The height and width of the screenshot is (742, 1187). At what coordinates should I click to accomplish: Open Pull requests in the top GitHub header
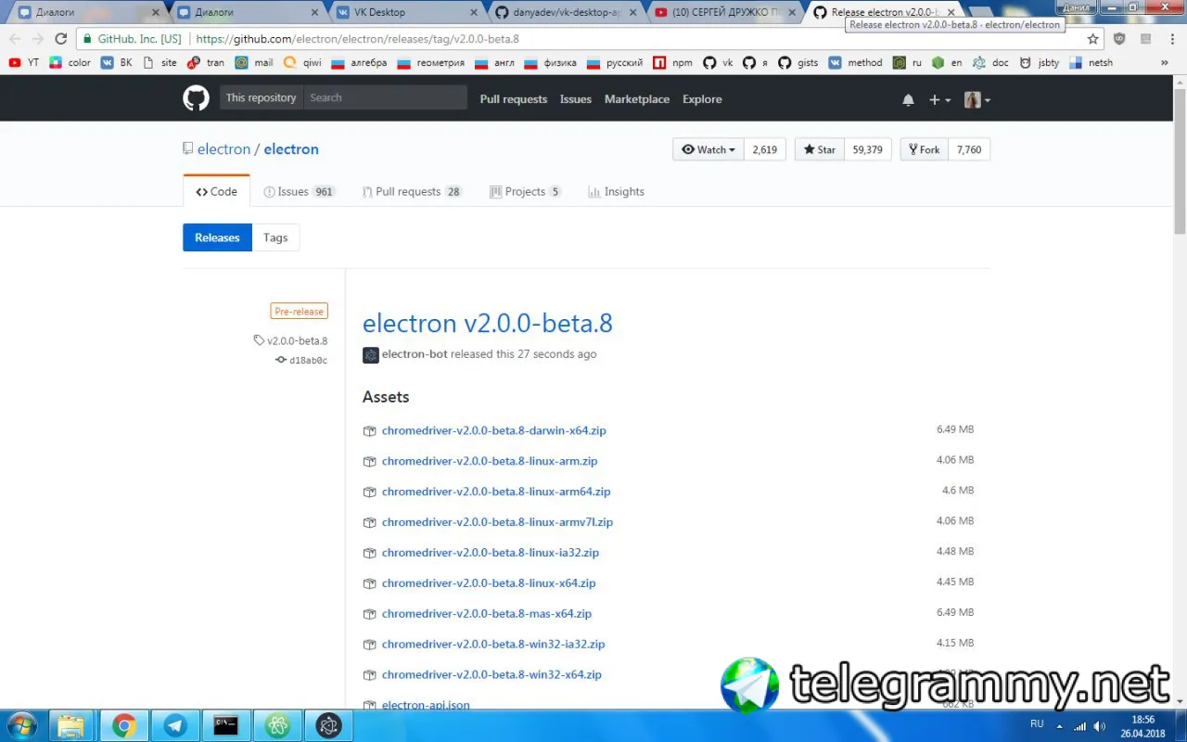coord(514,99)
